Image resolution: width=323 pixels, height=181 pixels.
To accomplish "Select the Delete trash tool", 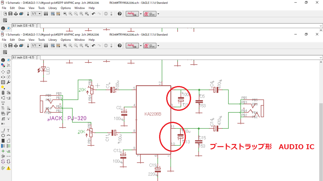I will [x=3, y=93].
